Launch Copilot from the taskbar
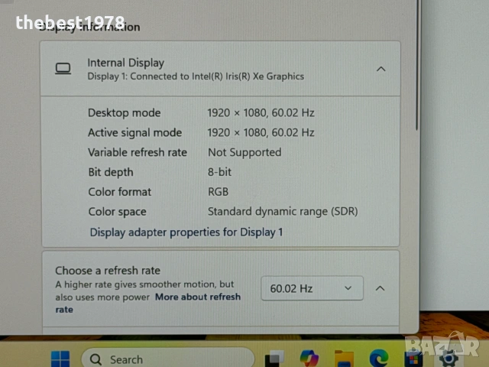 309,359
